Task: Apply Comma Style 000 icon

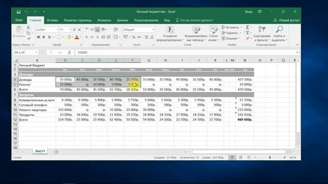Action: tap(139, 37)
